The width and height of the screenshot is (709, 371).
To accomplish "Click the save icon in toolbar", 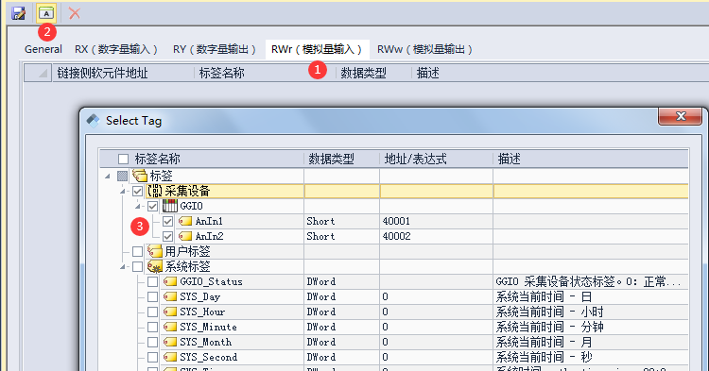I will click(18, 13).
